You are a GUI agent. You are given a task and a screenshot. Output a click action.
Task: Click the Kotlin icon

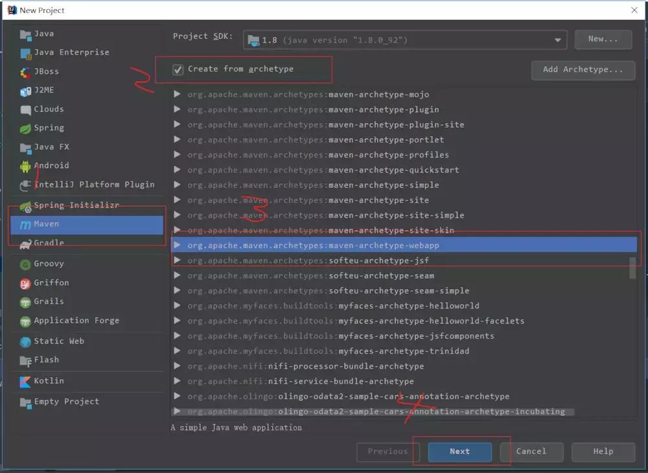click(x=26, y=381)
